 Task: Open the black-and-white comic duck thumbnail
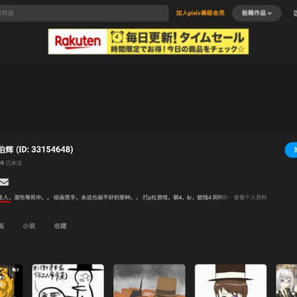tap(68, 280)
